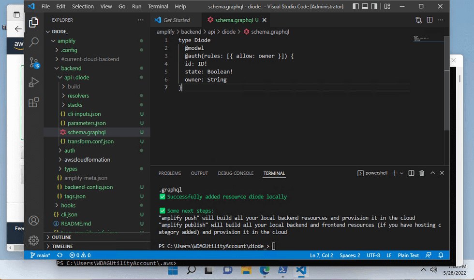
Task: Switch to the PROBLEMS panel tab
Action: pyautogui.click(x=170, y=173)
